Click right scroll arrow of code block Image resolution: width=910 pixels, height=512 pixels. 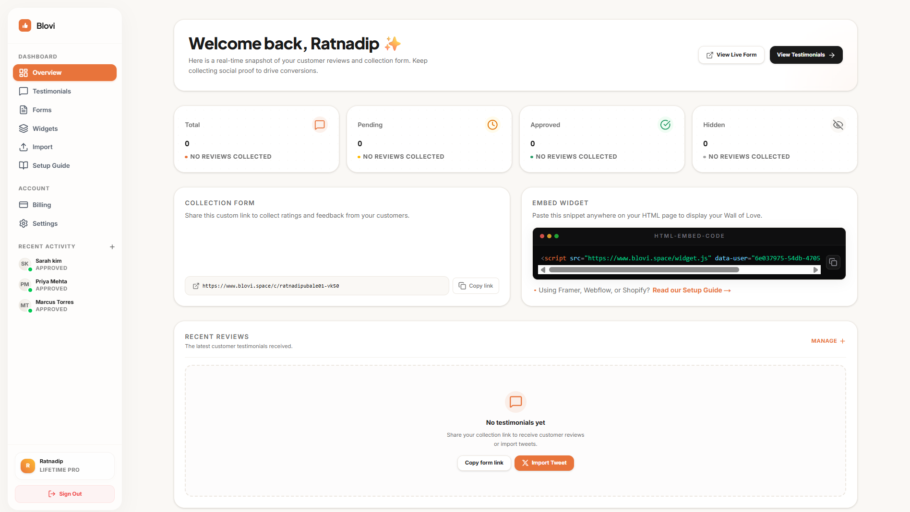click(x=815, y=270)
